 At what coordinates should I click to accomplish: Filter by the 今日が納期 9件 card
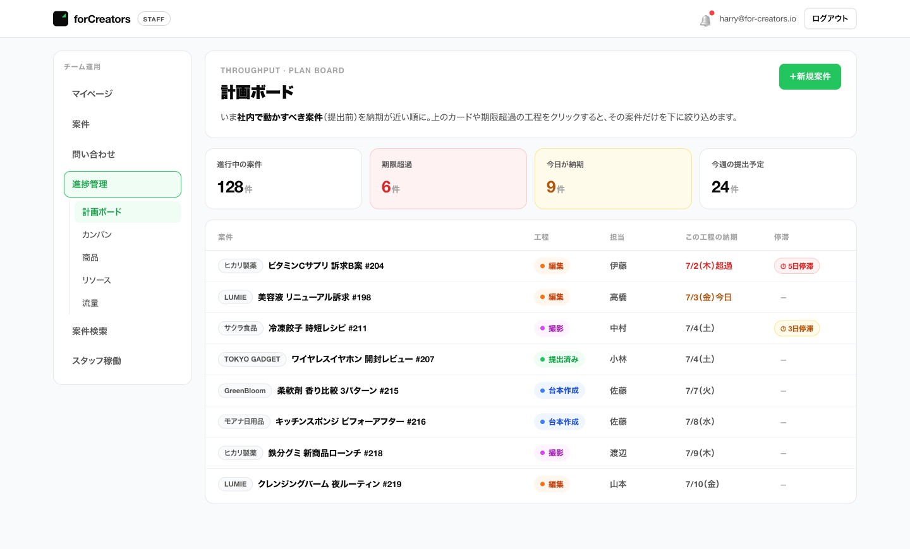pos(613,179)
